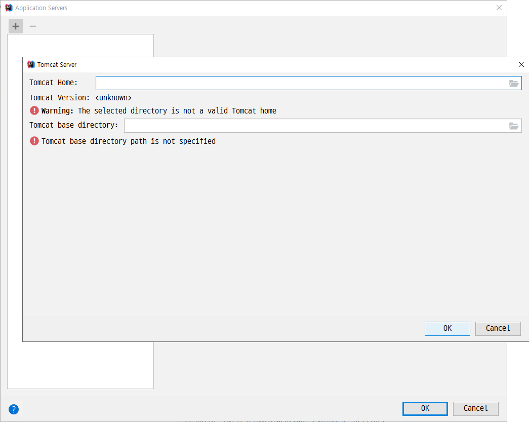This screenshot has width=529, height=422.
Task: Open folder browser for Tomcat Home
Action: 513,84
